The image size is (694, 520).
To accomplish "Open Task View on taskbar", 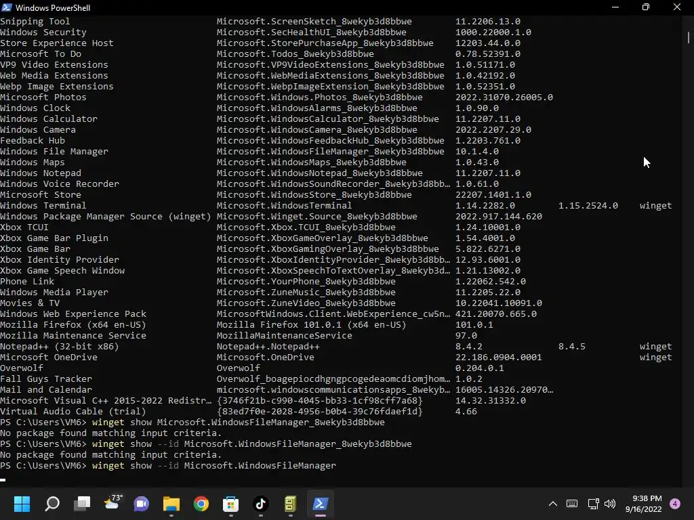I will [82, 504].
